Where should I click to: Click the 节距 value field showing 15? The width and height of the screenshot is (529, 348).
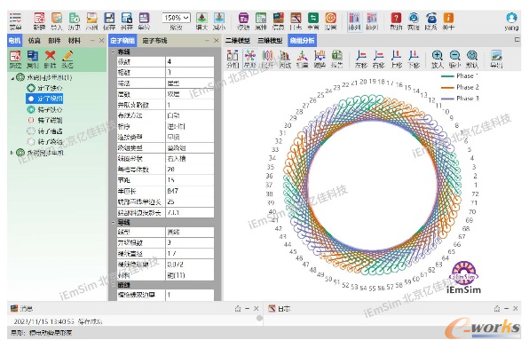pyautogui.click(x=190, y=180)
